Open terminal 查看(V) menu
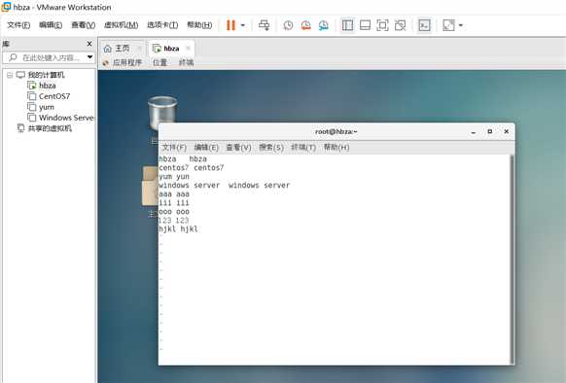566x383 pixels. pyautogui.click(x=238, y=148)
